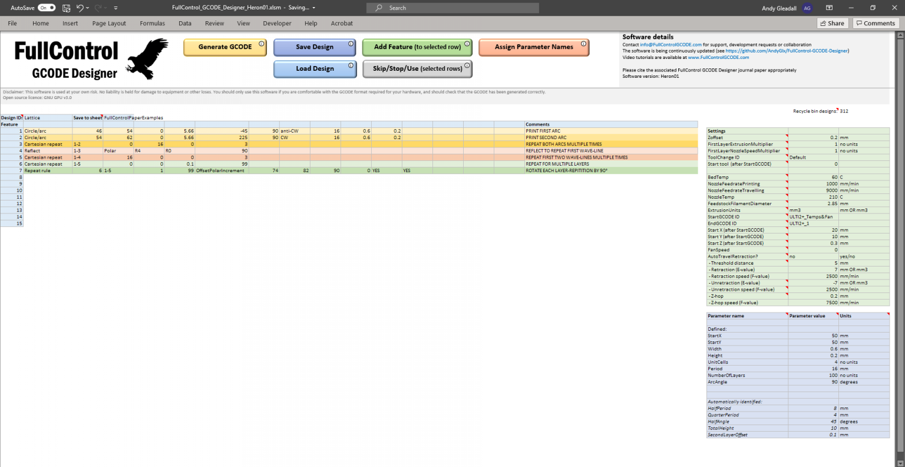
Task: Click the Skip/Stop/Use selected rows button
Action: point(417,69)
